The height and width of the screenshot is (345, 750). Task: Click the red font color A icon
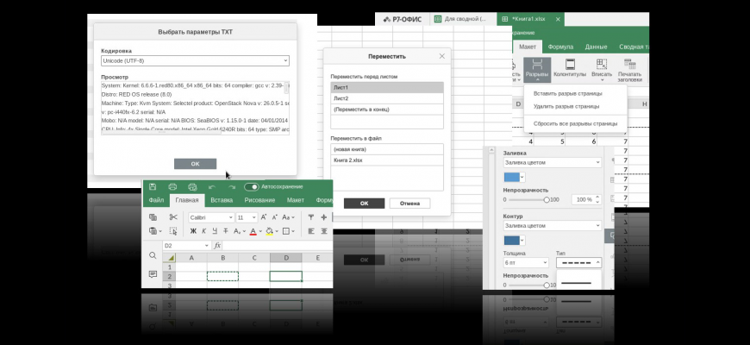(x=253, y=231)
